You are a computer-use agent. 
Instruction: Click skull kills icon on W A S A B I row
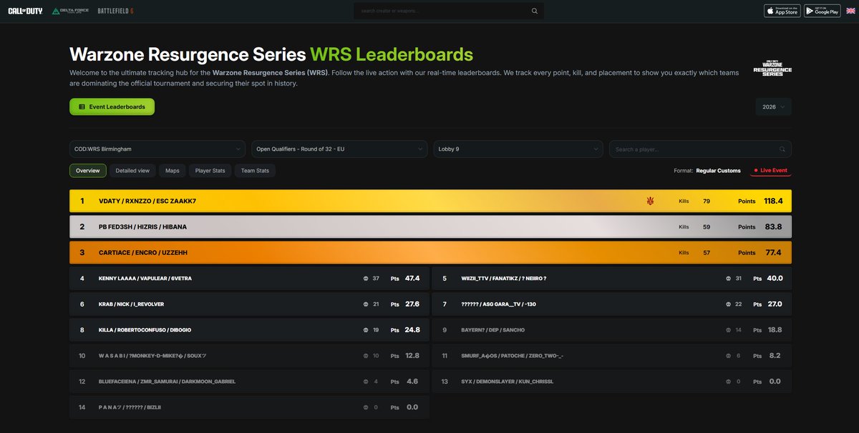tap(366, 355)
